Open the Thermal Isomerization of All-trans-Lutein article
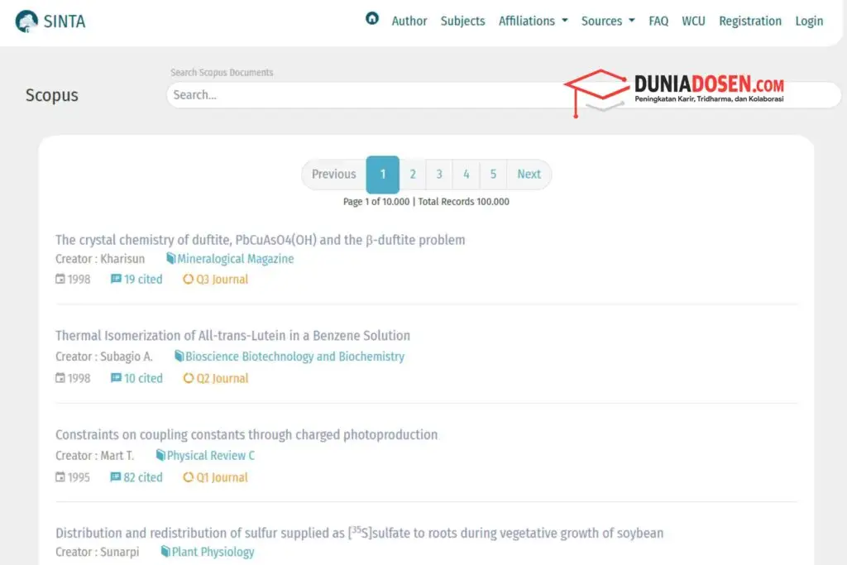Viewport: 847px width, 565px height. [x=232, y=335]
